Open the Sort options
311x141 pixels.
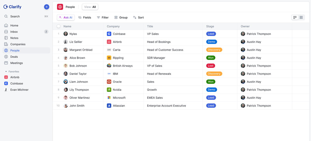[138, 18]
